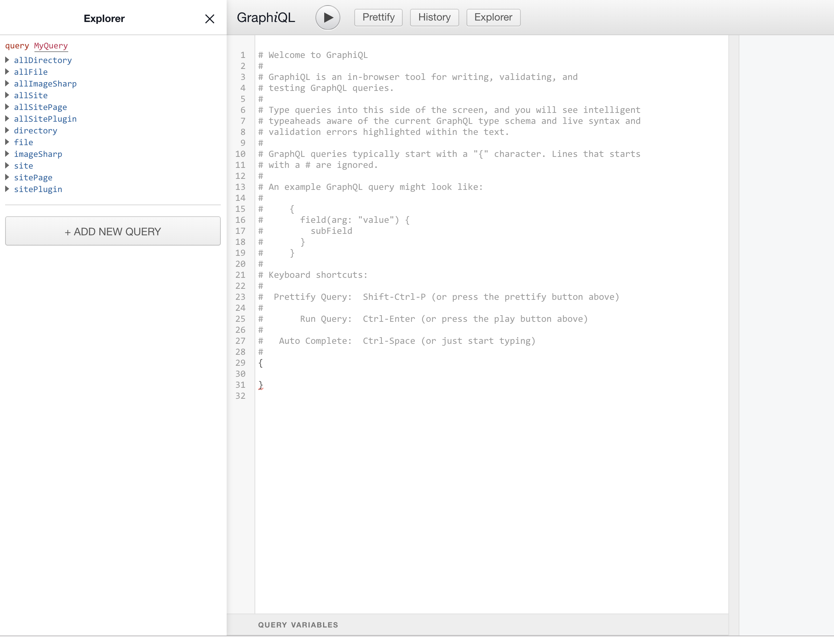Select the site field label

23,166
